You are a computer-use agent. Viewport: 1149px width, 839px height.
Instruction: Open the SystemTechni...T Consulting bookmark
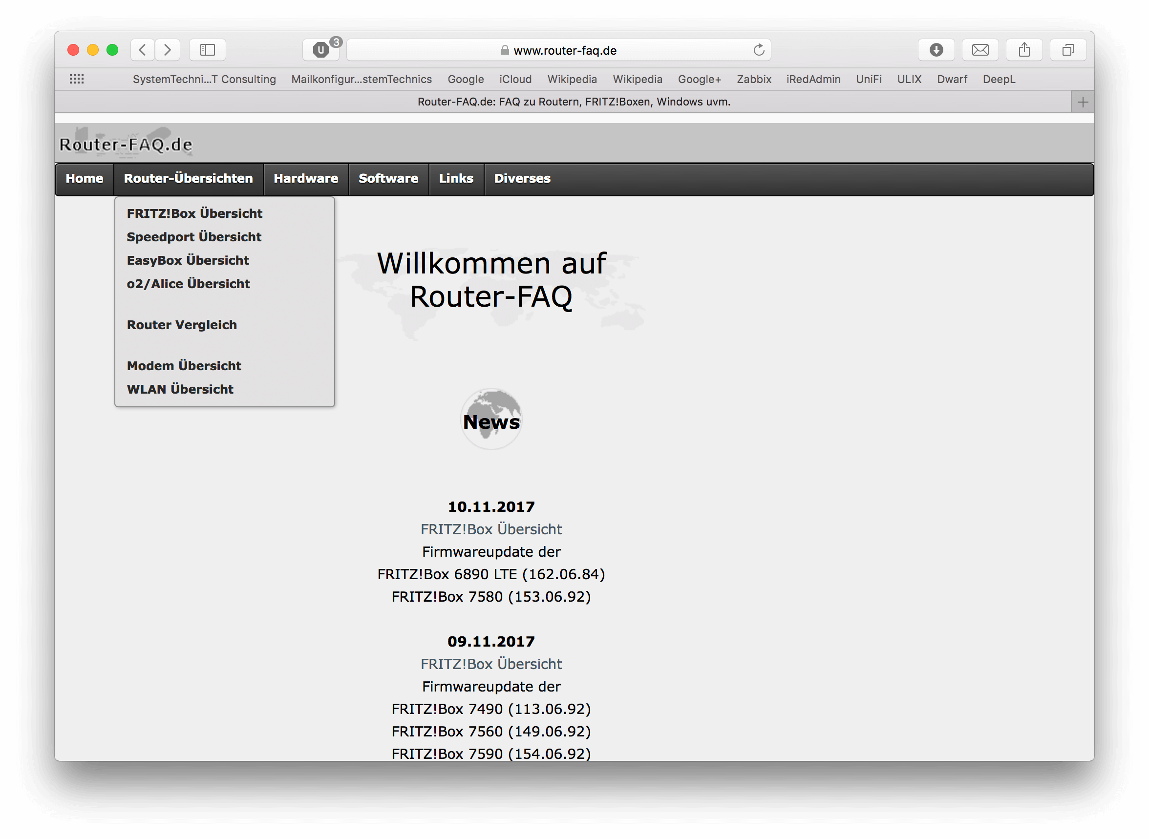point(204,79)
